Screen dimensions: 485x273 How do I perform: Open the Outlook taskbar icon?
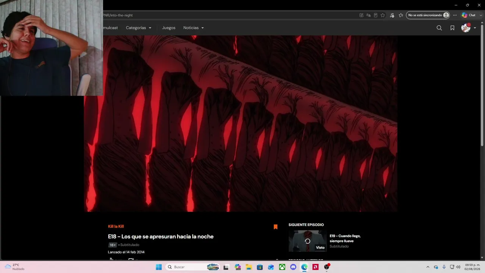pyautogui.click(x=271, y=267)
